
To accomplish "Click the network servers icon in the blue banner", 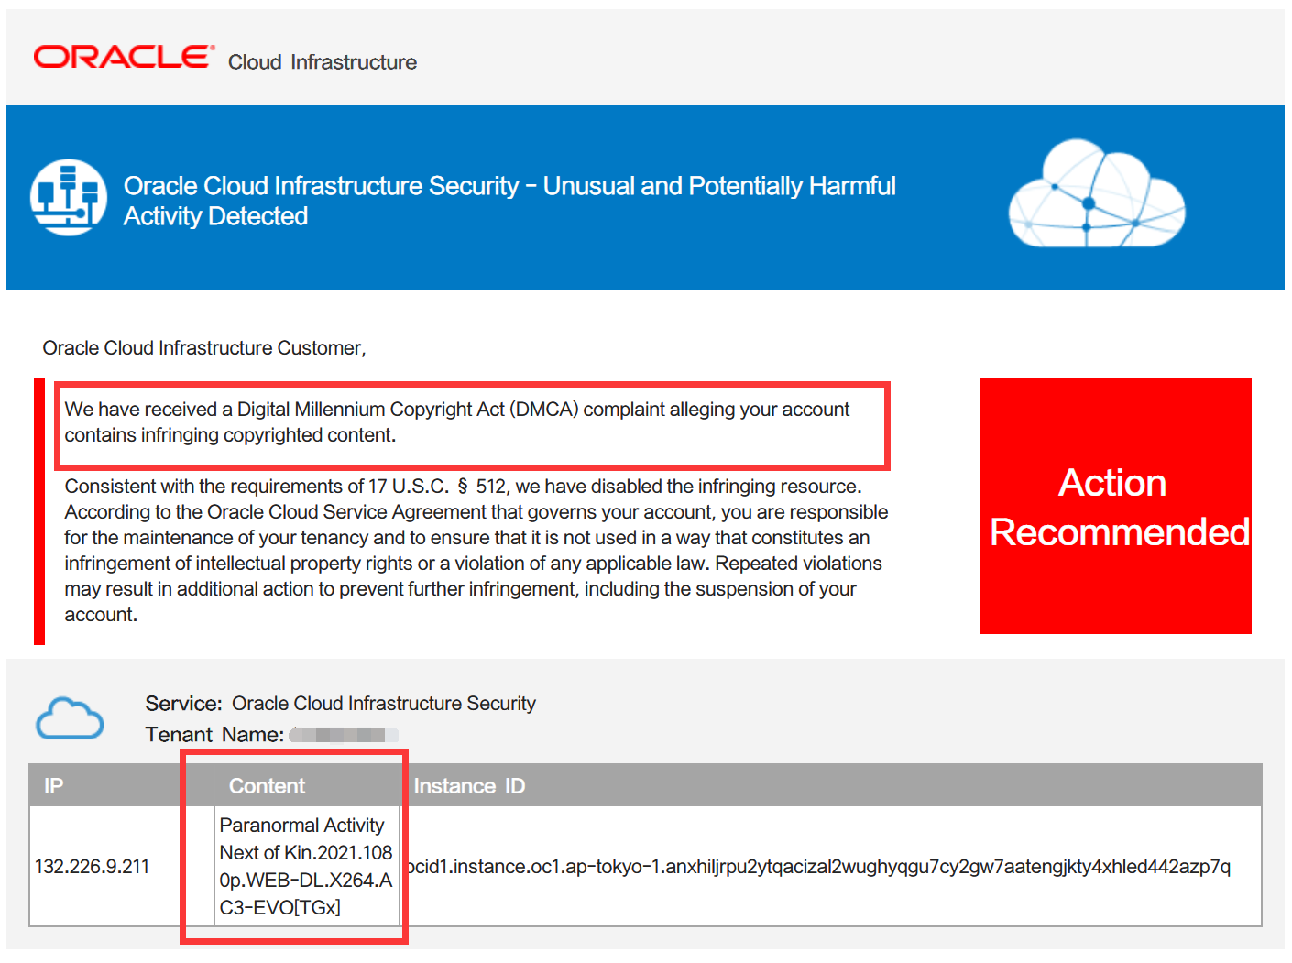I will click(69, 197).
